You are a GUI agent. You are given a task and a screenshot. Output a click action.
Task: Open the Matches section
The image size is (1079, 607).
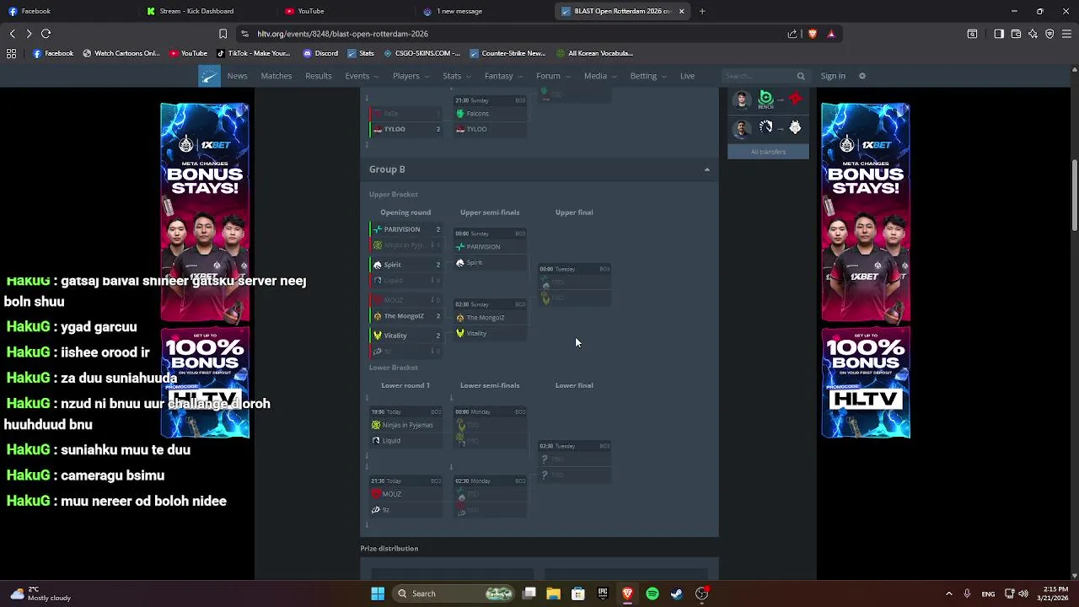click(276, 76)
